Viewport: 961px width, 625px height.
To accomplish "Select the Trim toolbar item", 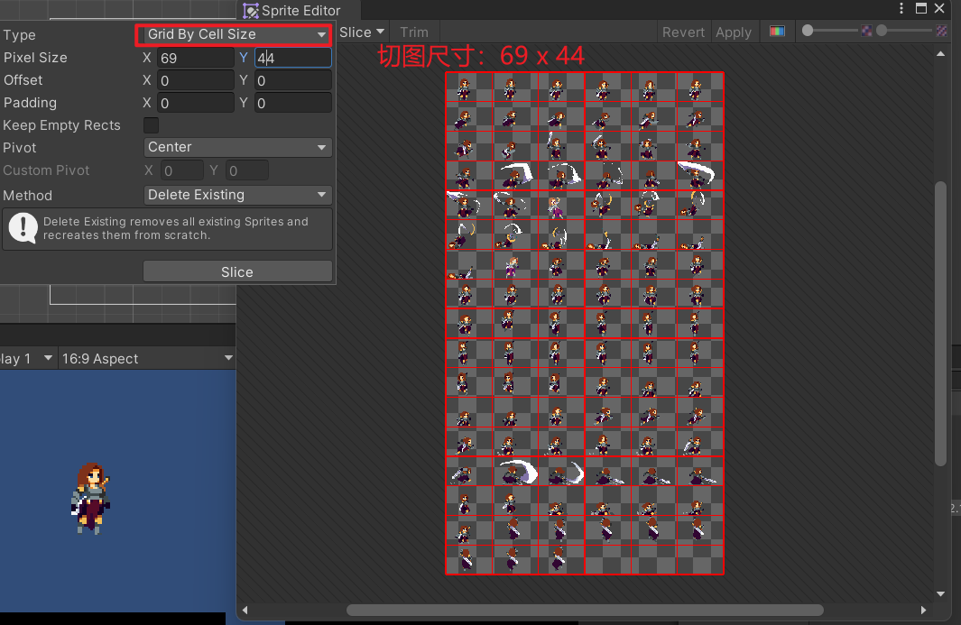I will [x=414, y=32].
